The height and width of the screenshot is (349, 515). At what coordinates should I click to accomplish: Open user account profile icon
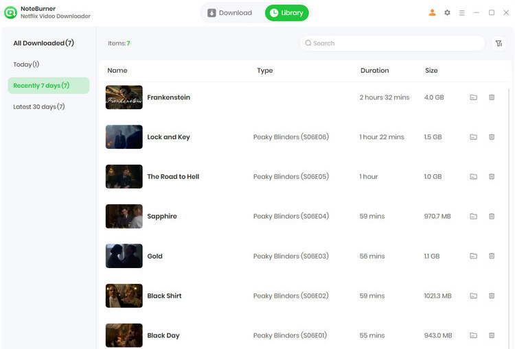[432, 12]
